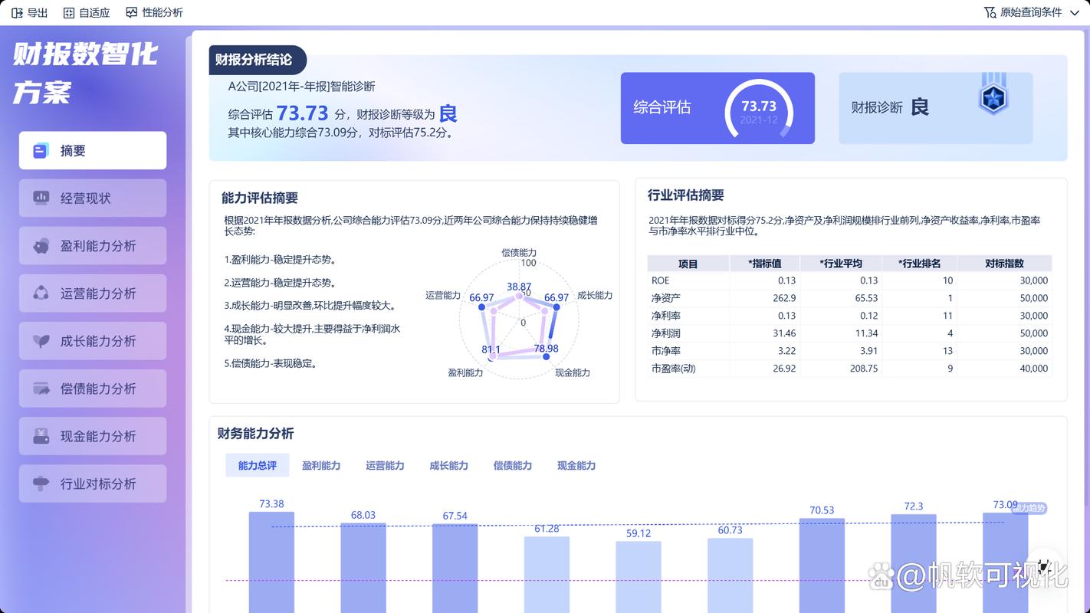Click the 能力评估摘要 section title
Screen dimensions: 1090x613
tap(260, 198)
